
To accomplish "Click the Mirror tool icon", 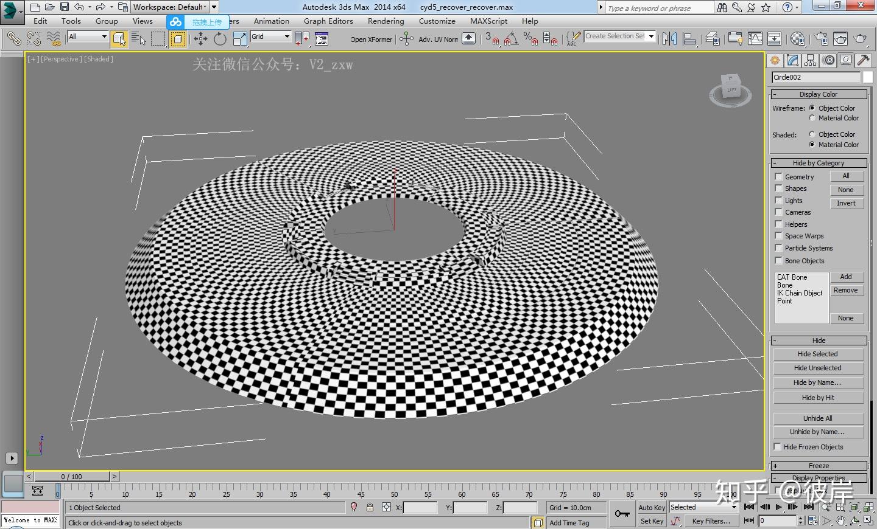I will (x=669, y=40).
